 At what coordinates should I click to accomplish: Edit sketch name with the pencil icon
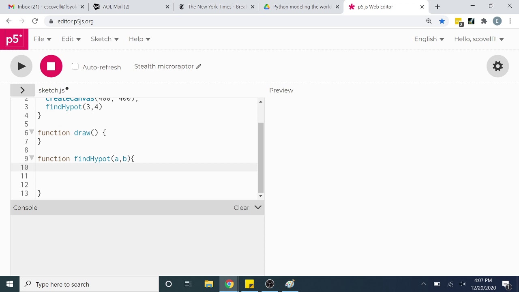(x=199, y=67)
